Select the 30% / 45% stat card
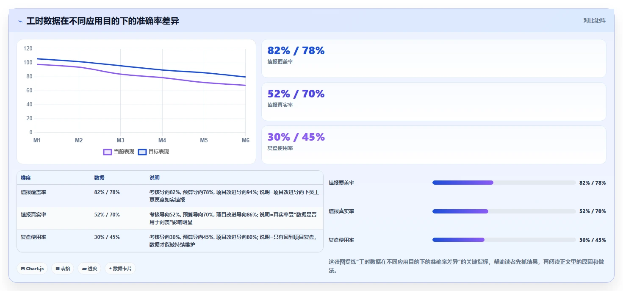 pos(434,145)
